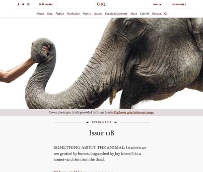
Task: Click the search magnifier icon
Action: (x=165, y=14)
